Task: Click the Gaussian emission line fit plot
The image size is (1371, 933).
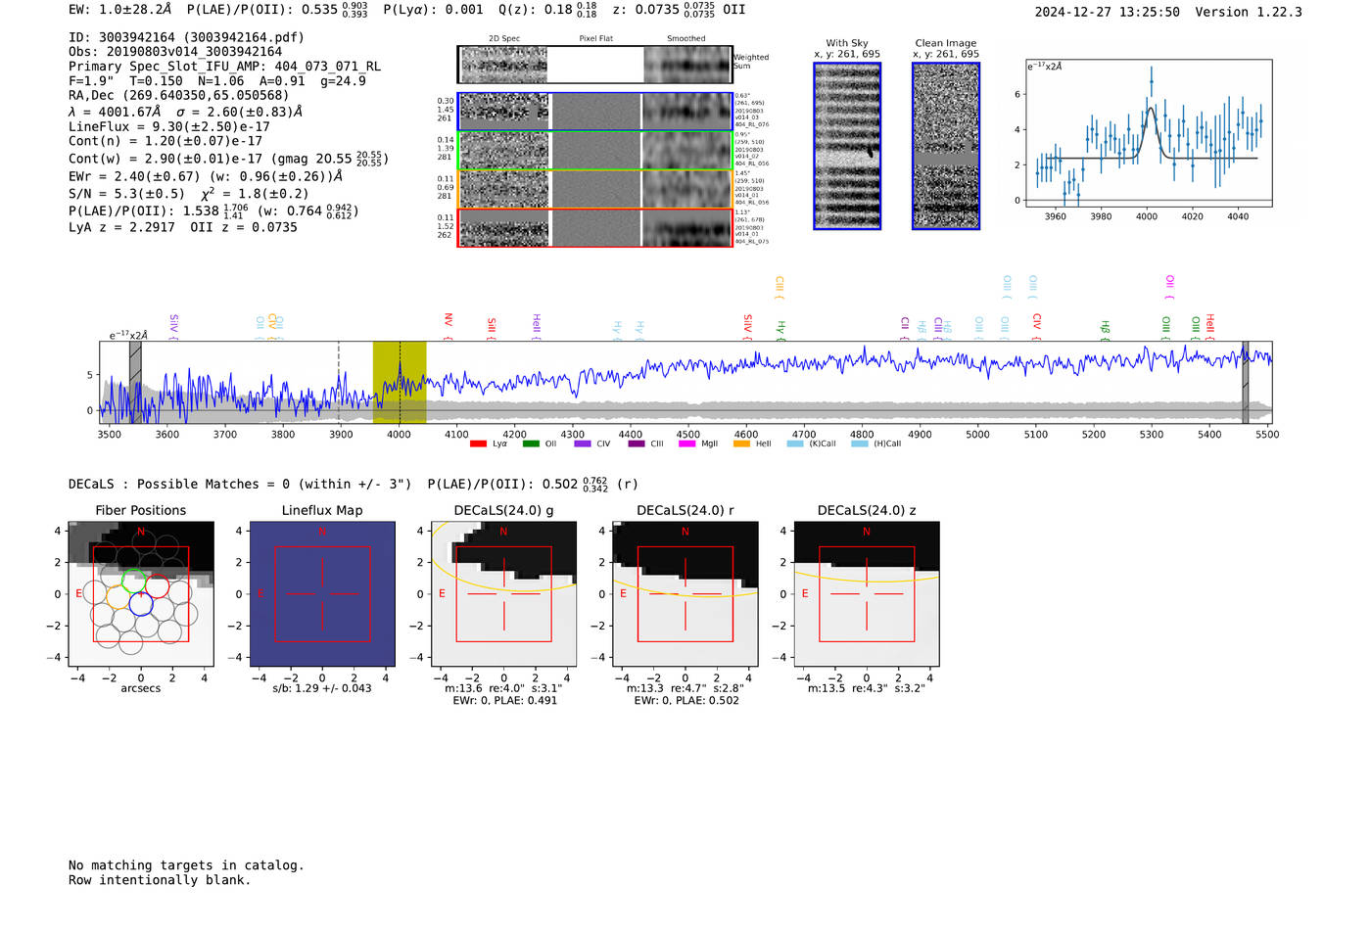Action: (x=1149, y=133)
